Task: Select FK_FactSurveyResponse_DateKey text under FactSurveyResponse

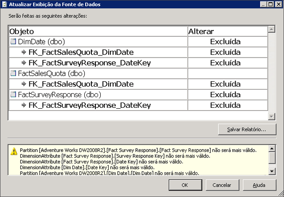Action: (x=90, y=105)
